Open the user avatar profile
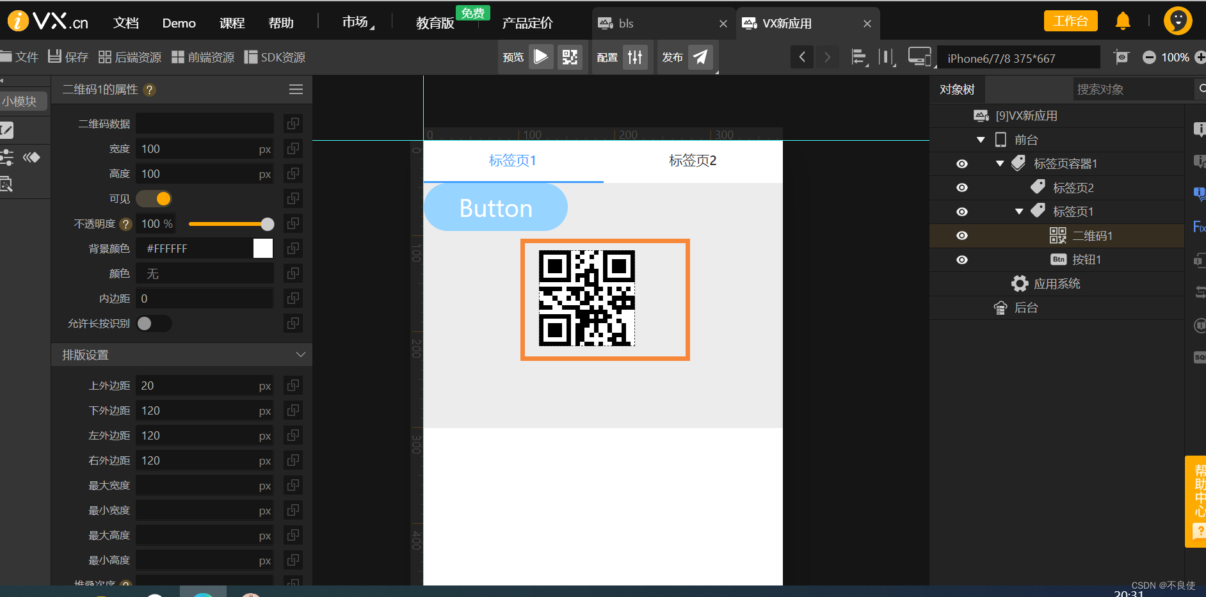 coord(1178,21)
